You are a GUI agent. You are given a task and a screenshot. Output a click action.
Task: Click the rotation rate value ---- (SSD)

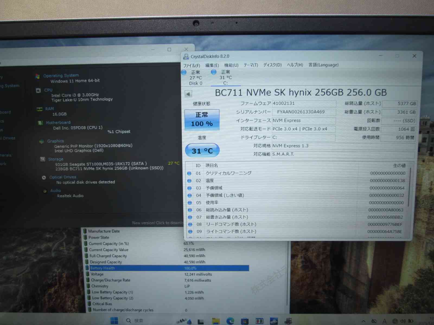tap(399, 121)
